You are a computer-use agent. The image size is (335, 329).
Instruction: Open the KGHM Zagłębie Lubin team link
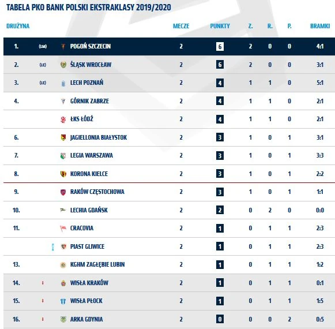pyautogui.click(x=97, y=264)
